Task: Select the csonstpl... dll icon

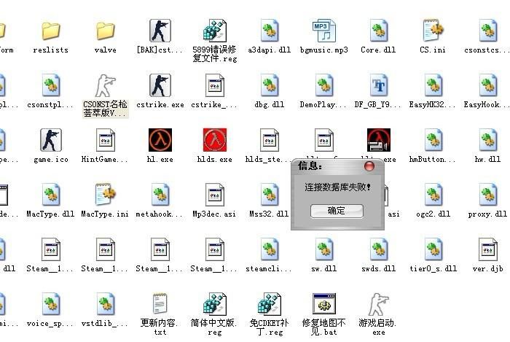Action: (51, 85)
